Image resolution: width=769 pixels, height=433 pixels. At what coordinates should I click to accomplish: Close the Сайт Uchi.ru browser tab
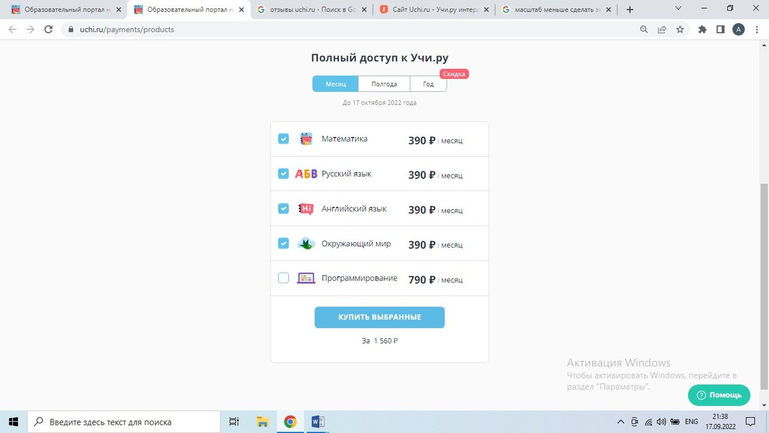pyautogui.click(x=486, y=10)
